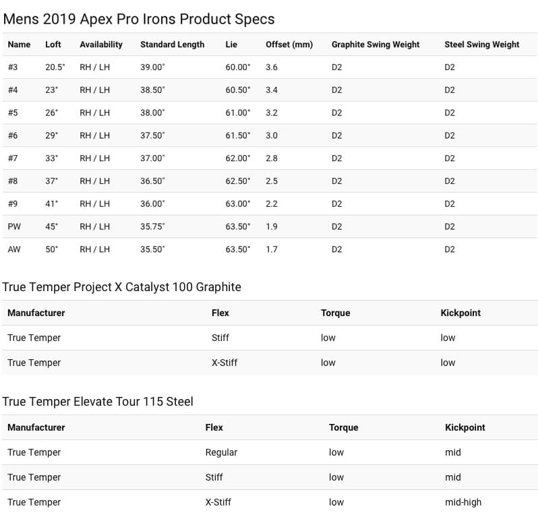Click the Standard Length column header

172,44
